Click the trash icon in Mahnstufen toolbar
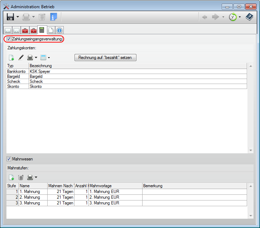 (21, 177)
